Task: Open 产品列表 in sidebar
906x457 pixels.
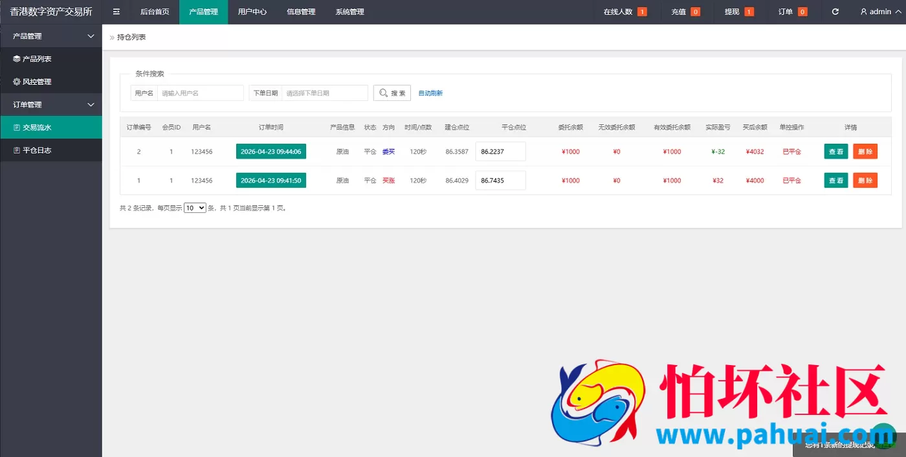Action: [51, 59]
